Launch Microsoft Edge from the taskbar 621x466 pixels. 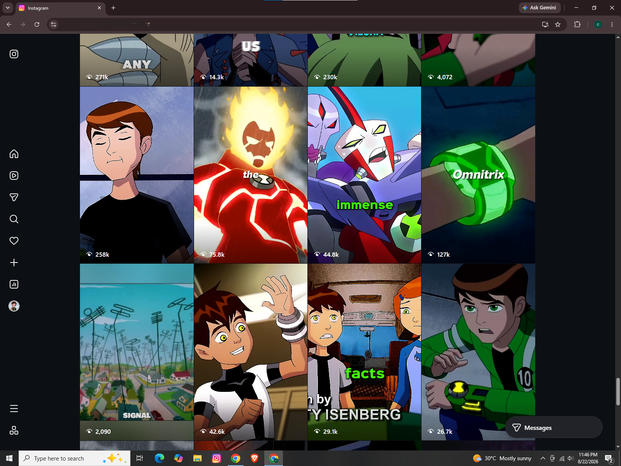point(159,458)
